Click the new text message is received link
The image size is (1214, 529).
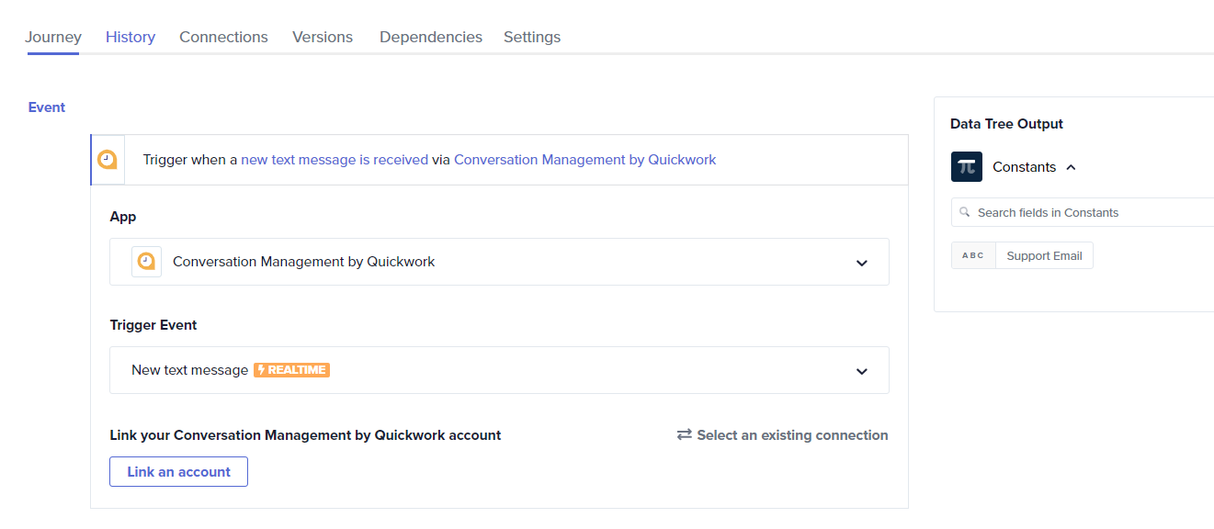point(335,160)
